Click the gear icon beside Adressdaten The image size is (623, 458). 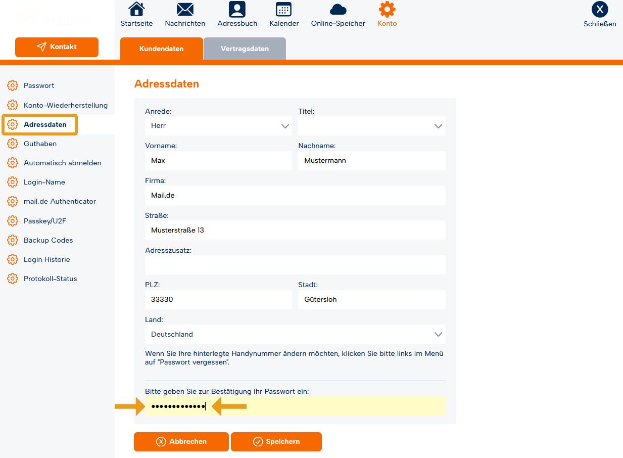click(13, 124)
